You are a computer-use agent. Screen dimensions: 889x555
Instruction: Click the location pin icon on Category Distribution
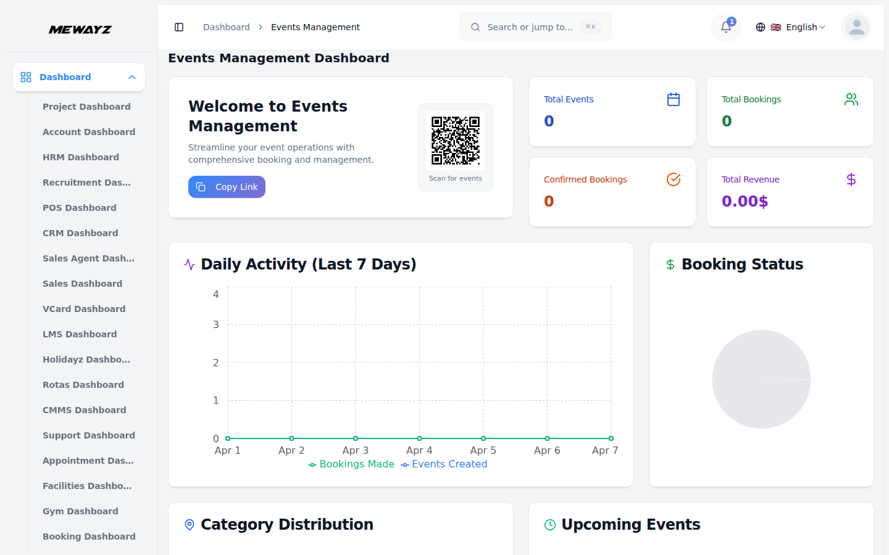click(189, 524)
